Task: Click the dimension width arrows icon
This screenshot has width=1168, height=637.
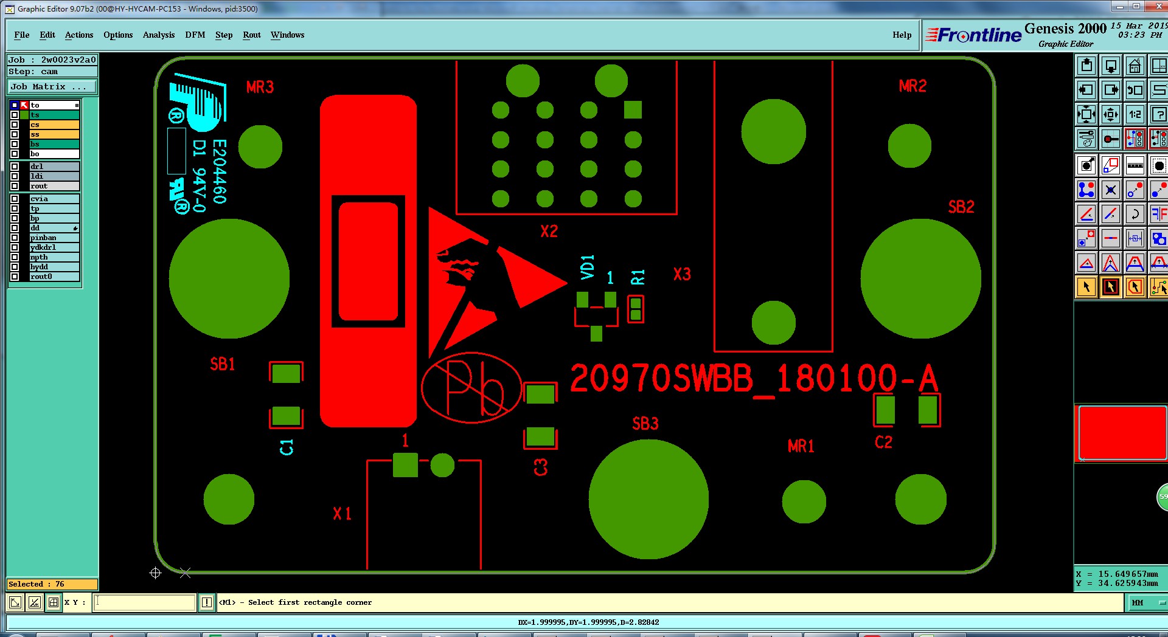Action: (1135, 238)
